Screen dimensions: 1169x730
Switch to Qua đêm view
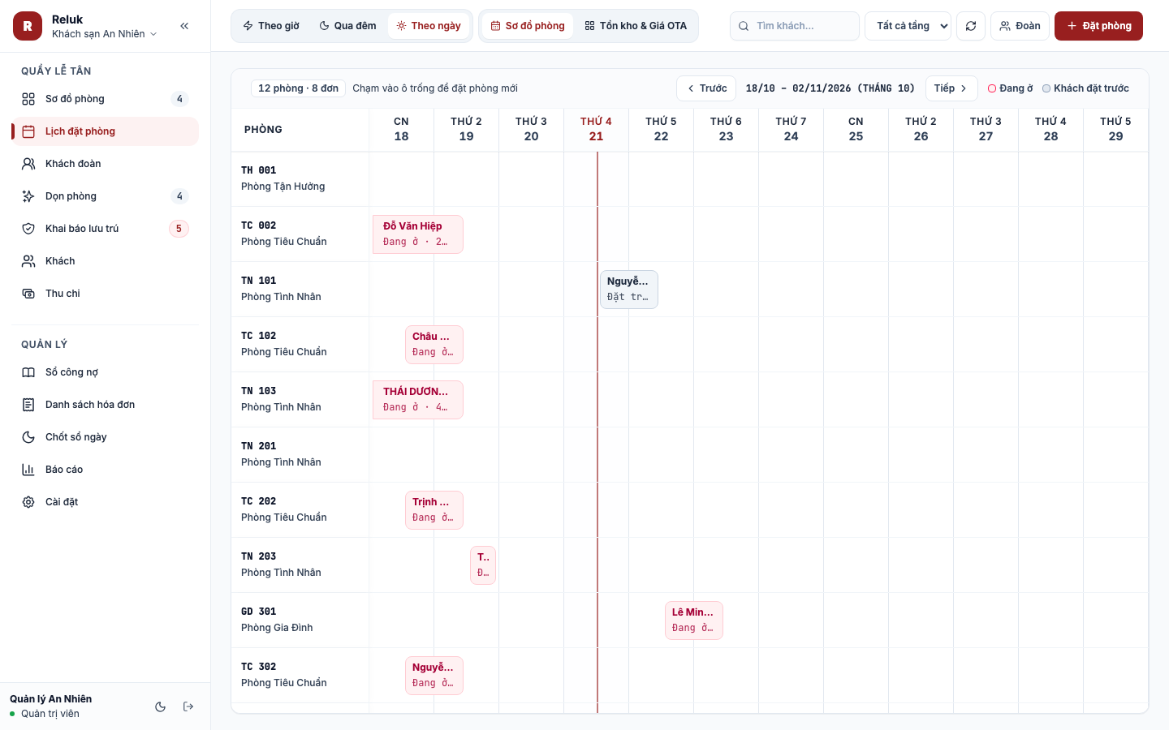point(347,26)
